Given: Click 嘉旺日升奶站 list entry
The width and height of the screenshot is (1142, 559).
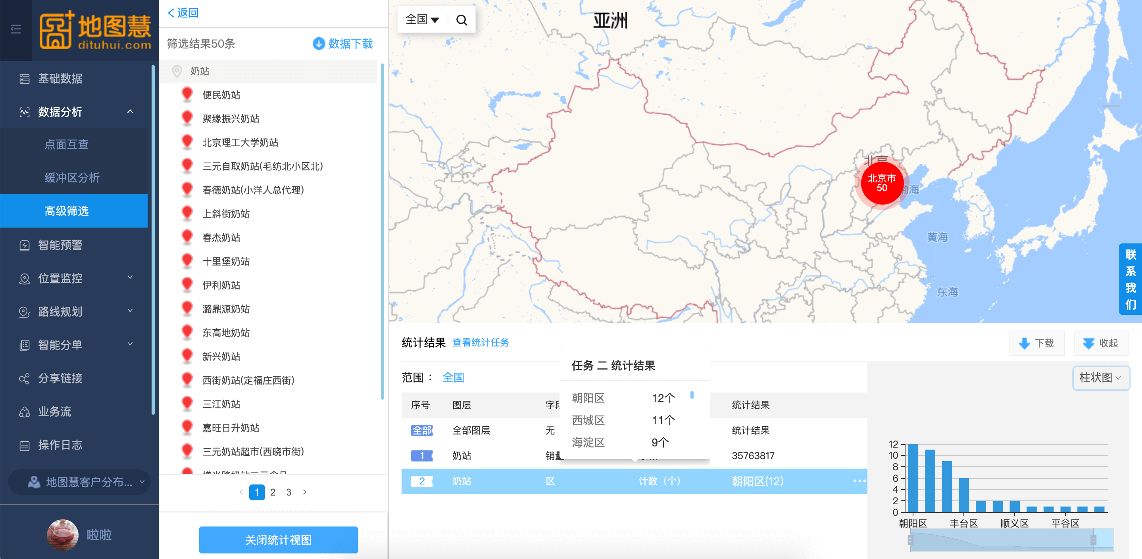Looking at the screenshot, I should coord(231,428).
